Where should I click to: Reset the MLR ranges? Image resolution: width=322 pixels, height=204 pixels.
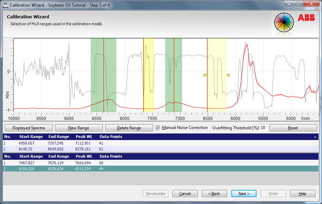(293, 128)
